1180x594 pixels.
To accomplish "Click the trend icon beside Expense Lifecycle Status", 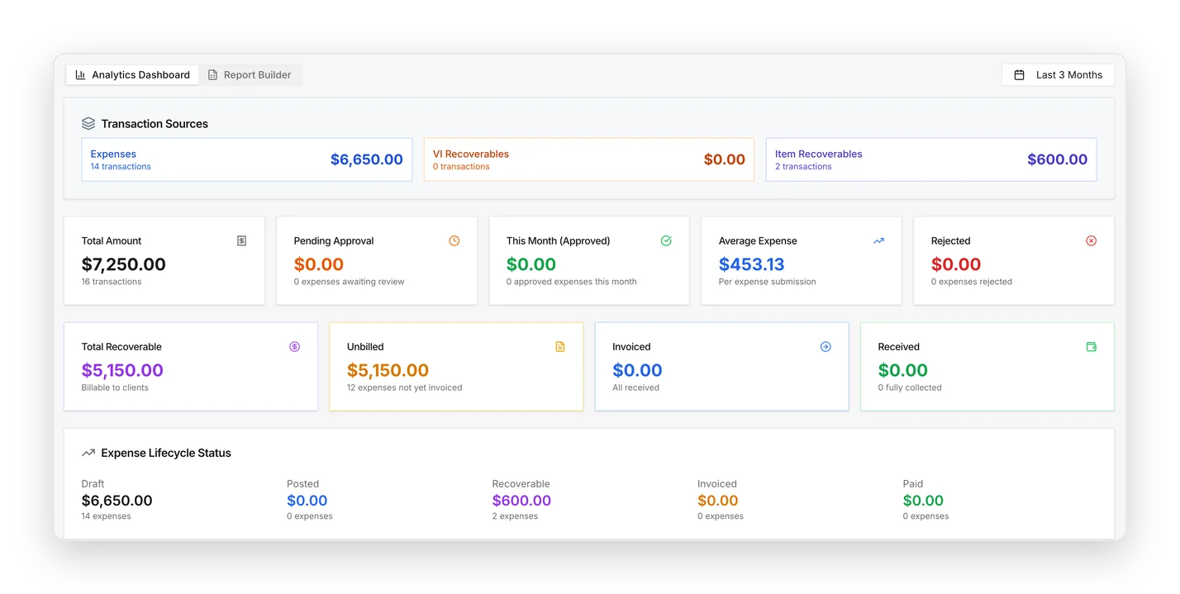I will click(x=88, y=453).
